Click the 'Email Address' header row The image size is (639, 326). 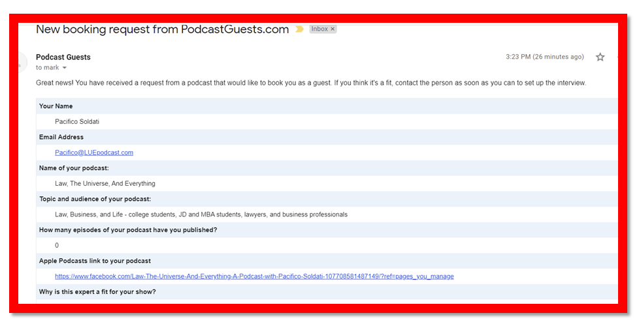click(61, 138)
